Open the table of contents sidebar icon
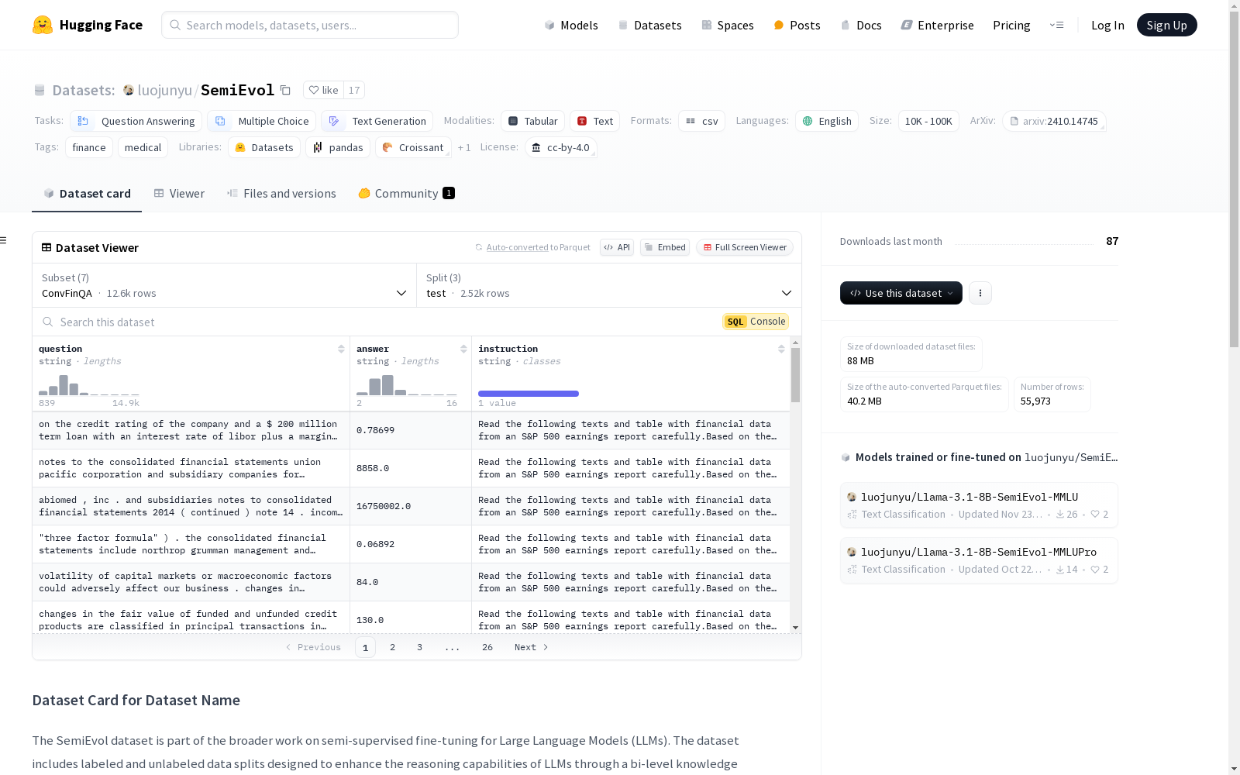The height and width of the screenshot is (775, 1240). [x=4, y=240]
